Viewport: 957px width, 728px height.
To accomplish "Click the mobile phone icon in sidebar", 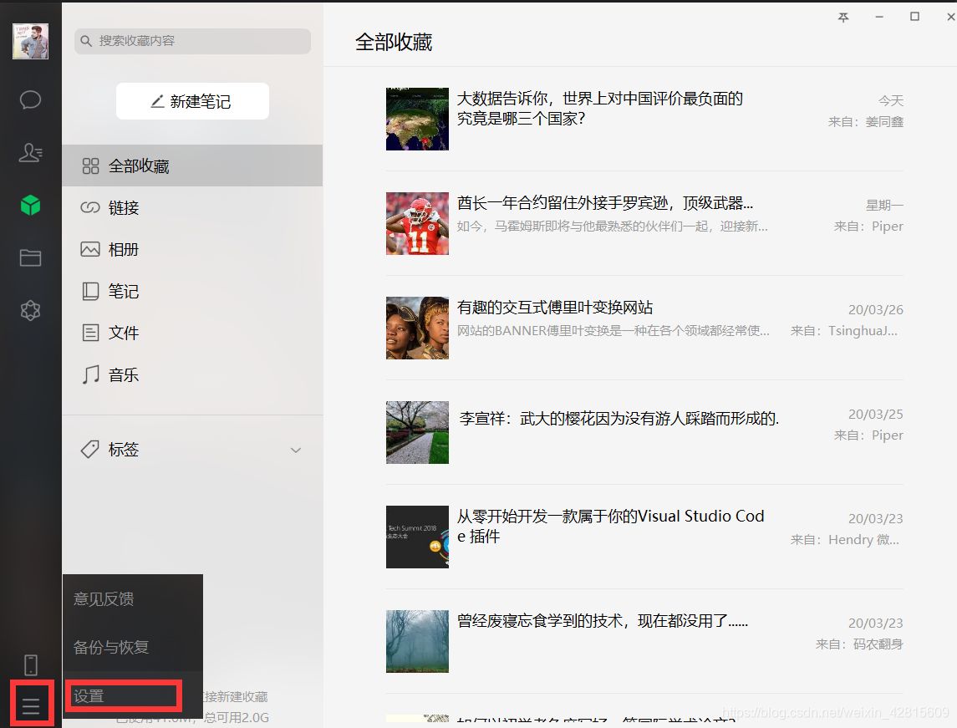I will [31, 665].
